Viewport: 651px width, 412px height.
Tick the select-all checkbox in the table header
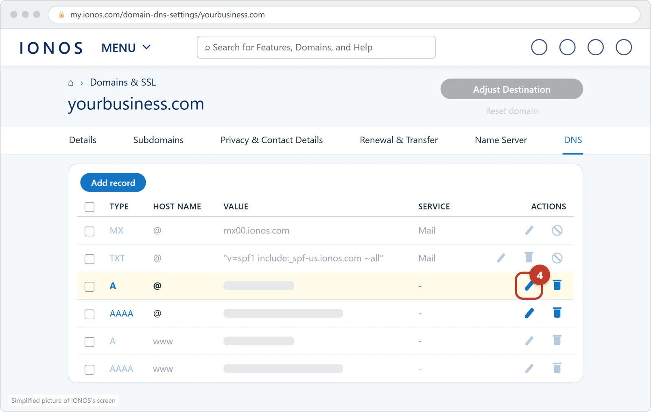point(90,207)
